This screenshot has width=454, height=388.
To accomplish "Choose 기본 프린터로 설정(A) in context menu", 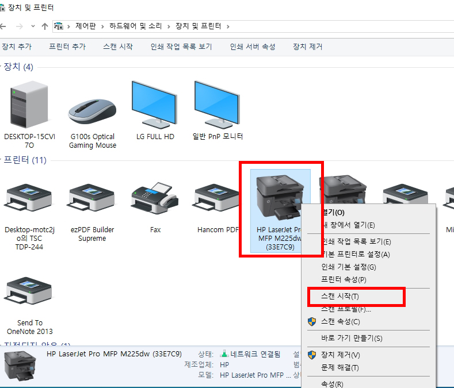I will coord(369,254).
